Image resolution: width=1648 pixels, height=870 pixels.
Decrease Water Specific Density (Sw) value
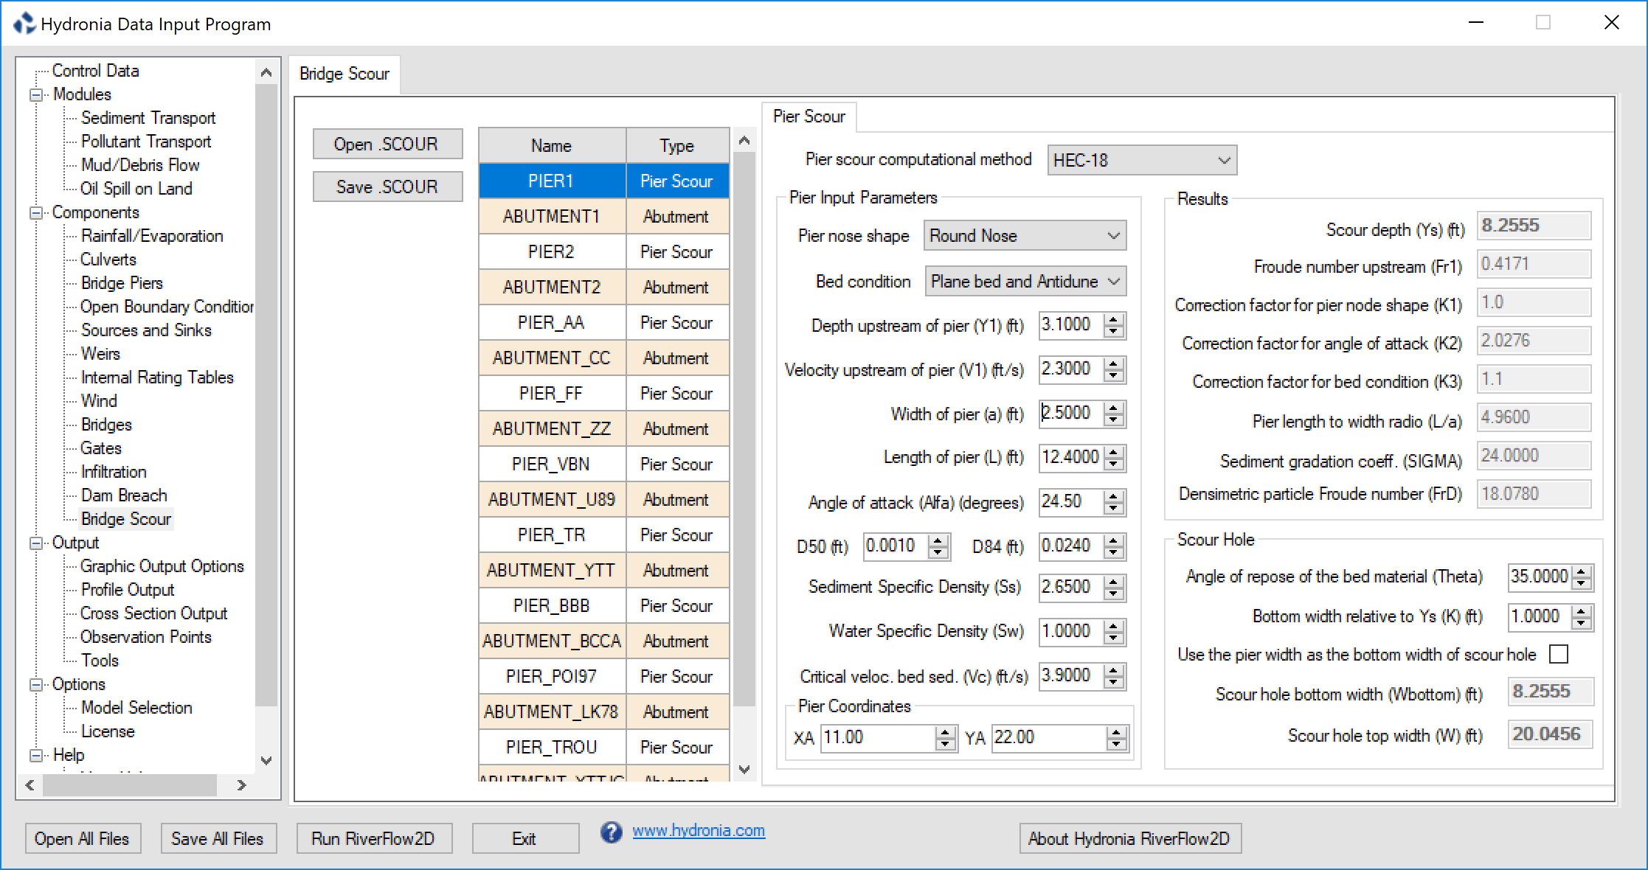coord(1114,638)
